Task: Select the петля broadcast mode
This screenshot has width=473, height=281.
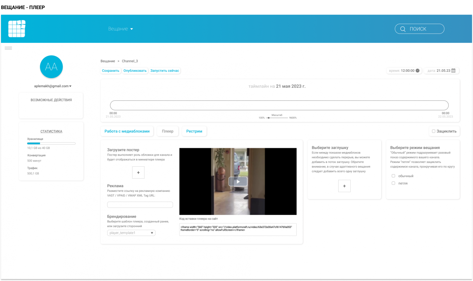Action: pyautogui.click(x=393, y=183)
